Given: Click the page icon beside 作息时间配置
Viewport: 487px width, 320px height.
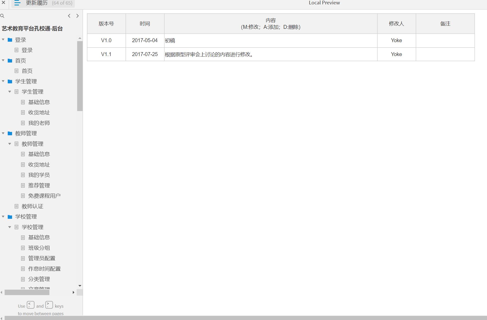Looking at the screenshot, I should pos(23,269).
